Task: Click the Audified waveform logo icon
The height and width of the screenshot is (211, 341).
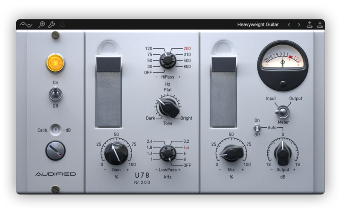Action: point(26,25)
